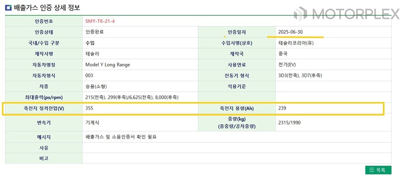This screenshot has width=406, height=180.
Task: Select the 차종 label cell
Action: click(x=44, y=86)
